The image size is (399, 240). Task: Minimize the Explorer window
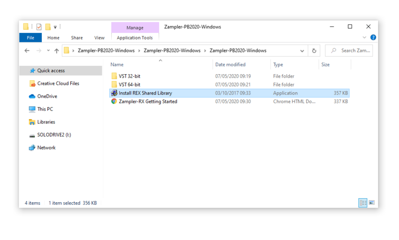pos(332,27)
